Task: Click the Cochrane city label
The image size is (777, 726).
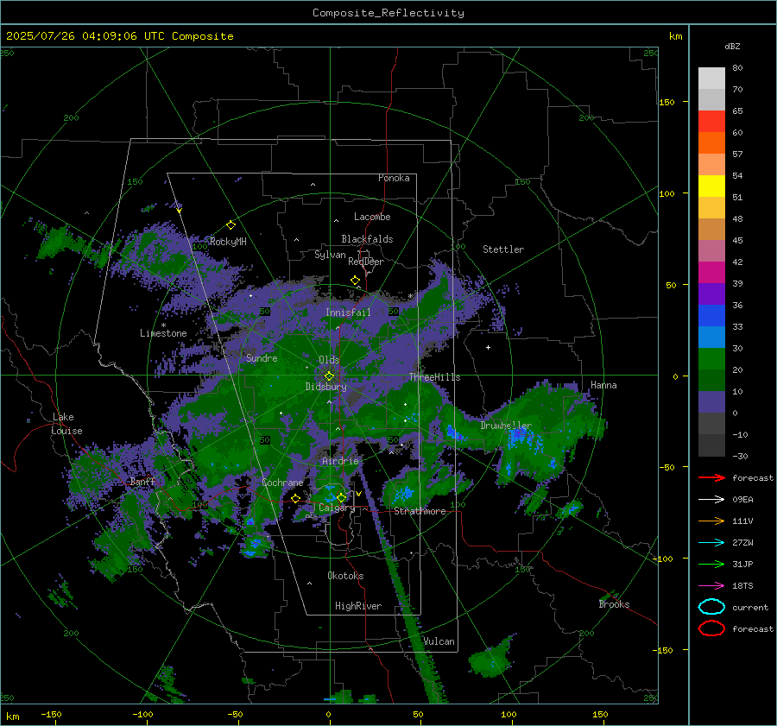Action: [x=282, y=483]
